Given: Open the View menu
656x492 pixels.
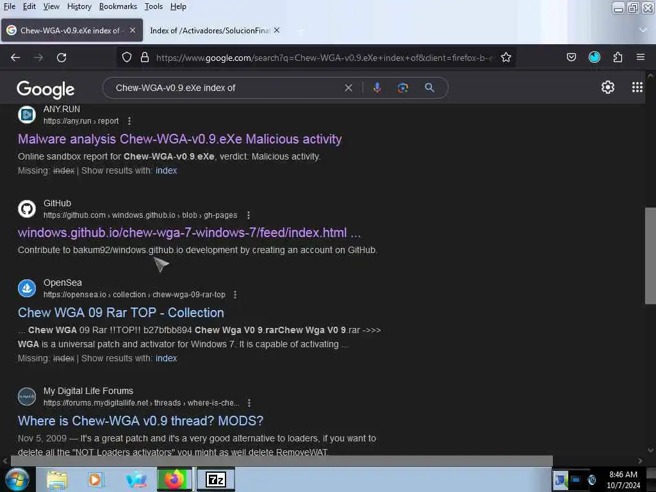Looking at the screenshot, I should (51, 6).
